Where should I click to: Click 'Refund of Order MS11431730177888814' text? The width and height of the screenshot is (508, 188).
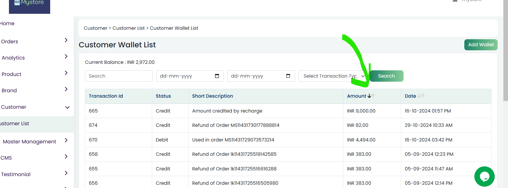coord(236,125)
